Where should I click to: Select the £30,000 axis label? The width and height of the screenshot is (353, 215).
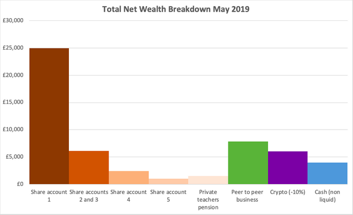coord(13,20)
